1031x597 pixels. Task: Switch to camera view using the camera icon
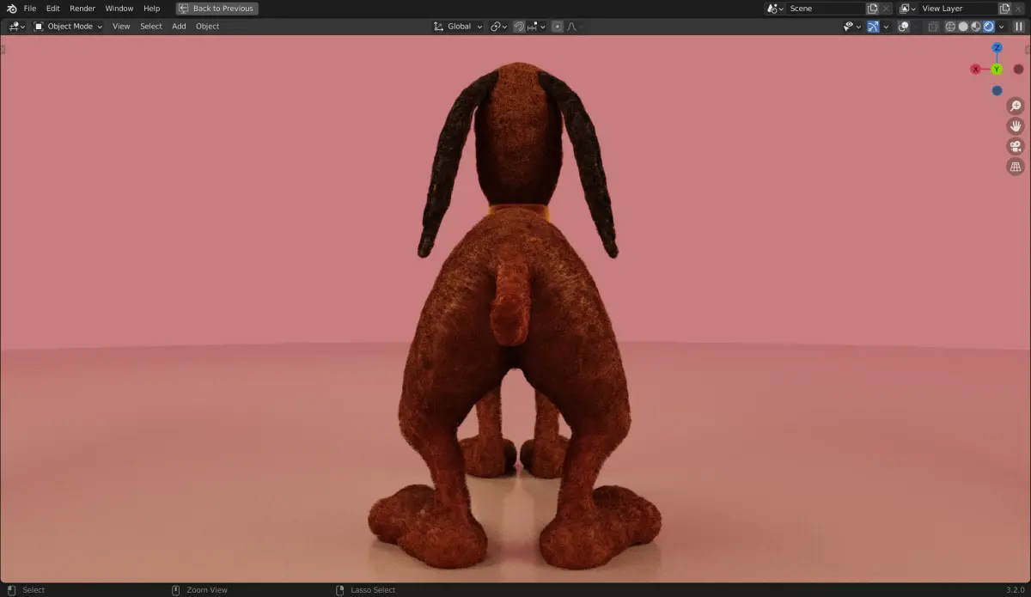pos(1016,145)
